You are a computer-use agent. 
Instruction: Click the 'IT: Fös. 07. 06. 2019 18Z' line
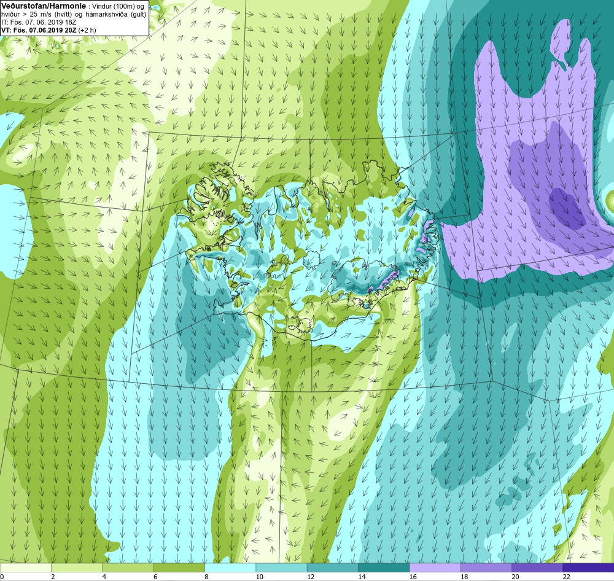(x=39, y=22)
